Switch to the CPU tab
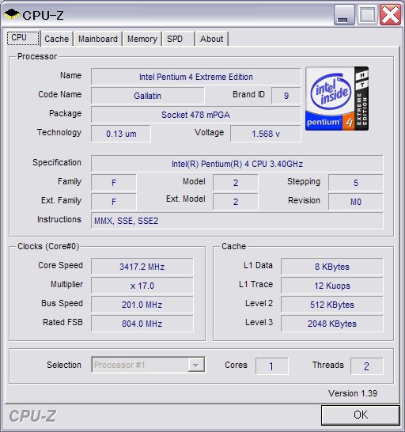Screen dimensions: 405x432 pyautogui.click(x=24, y=38)
